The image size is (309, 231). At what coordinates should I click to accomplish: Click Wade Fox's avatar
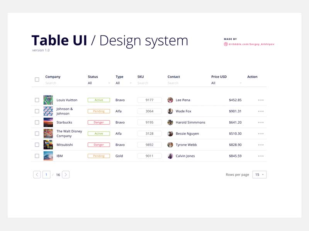coord(170,111)
